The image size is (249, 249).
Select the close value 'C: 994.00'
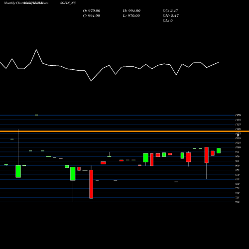pos(92,16)
